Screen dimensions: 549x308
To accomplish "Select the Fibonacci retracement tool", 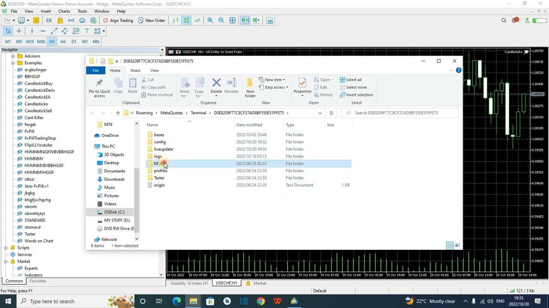I will tap(76, 31).
